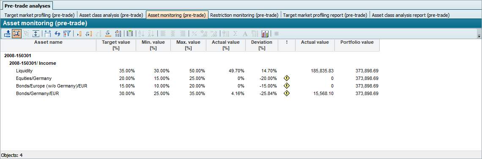
Task: Open the filter funnel tool
Action: click(67, 34)
